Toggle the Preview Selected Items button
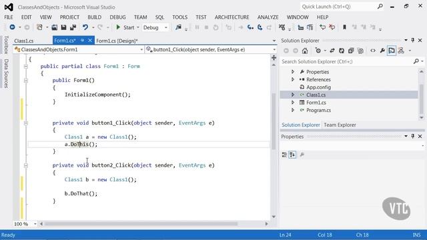This screenshot has width=427, height=240. (x=392, y=51)
